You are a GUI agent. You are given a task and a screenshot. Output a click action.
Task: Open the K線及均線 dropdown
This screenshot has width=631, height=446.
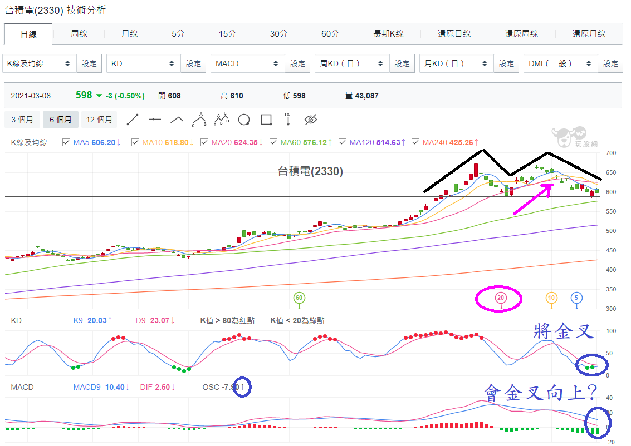point(40,63)
